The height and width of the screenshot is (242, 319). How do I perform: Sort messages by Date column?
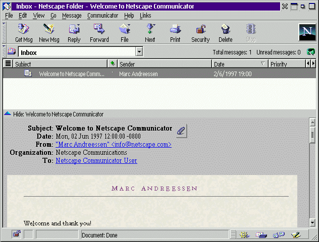(240, 64)
